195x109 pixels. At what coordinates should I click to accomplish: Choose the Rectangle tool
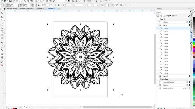point(2,31)
